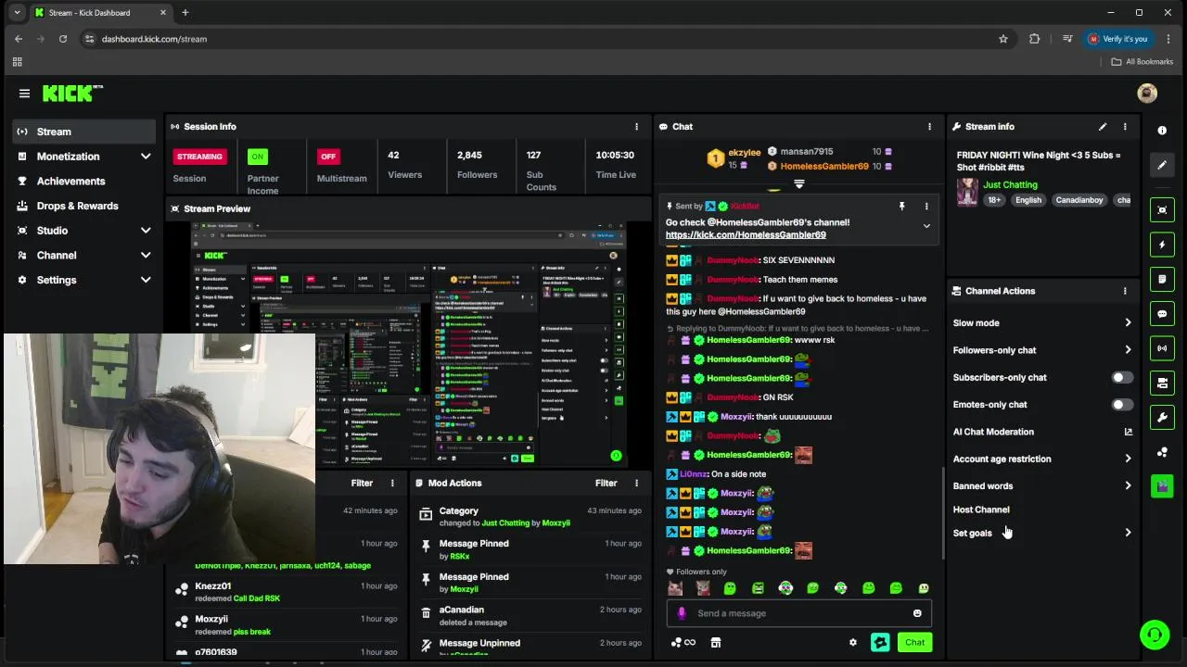Select Host Channel action
Viewport: 1187px width, 667px height.
[981, 510]
